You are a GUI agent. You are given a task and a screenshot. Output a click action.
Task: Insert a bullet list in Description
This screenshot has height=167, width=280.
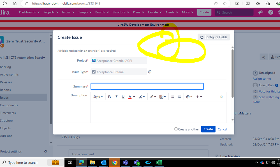click(x=172, y=97)
